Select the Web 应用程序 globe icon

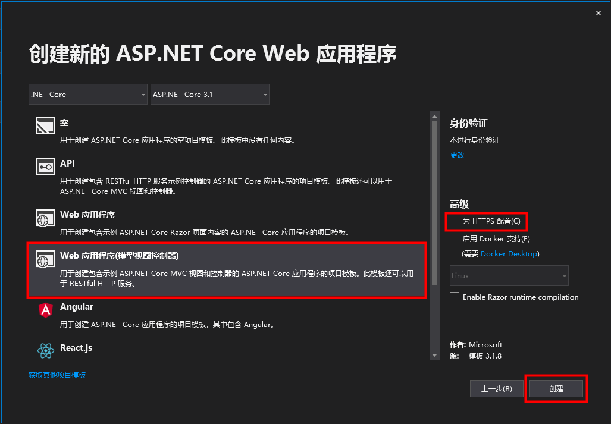pos(45,218)
